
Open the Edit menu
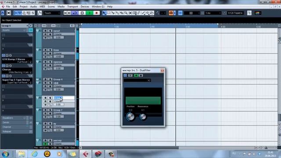pos(14,7)
